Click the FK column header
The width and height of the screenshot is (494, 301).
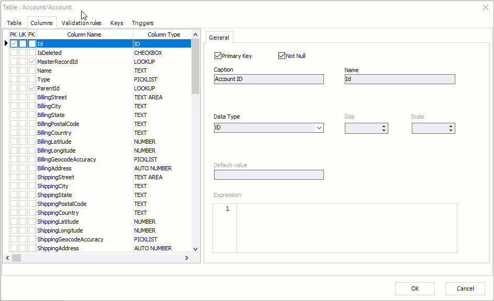31,34
